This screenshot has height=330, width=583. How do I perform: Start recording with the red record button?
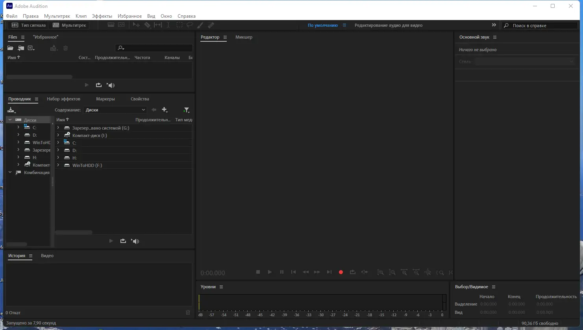coord(341,272)
